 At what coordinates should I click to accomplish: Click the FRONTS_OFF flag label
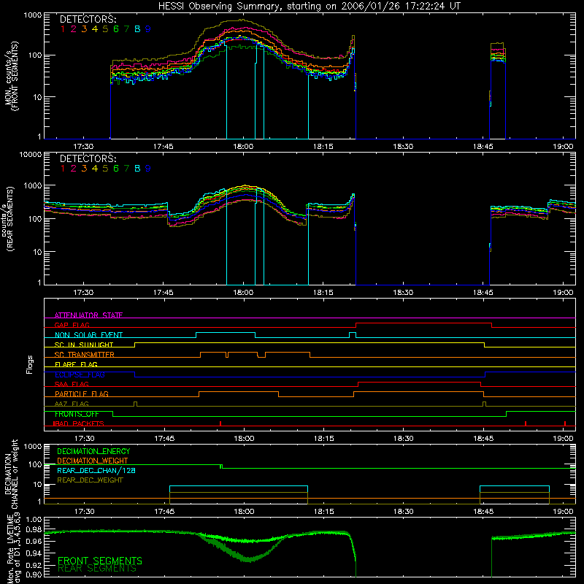click(77, 414)
